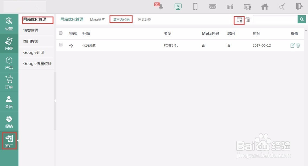The image size is (308, 166).
Task: Open the statistics bar chart icon
Action: pos(230,7)
